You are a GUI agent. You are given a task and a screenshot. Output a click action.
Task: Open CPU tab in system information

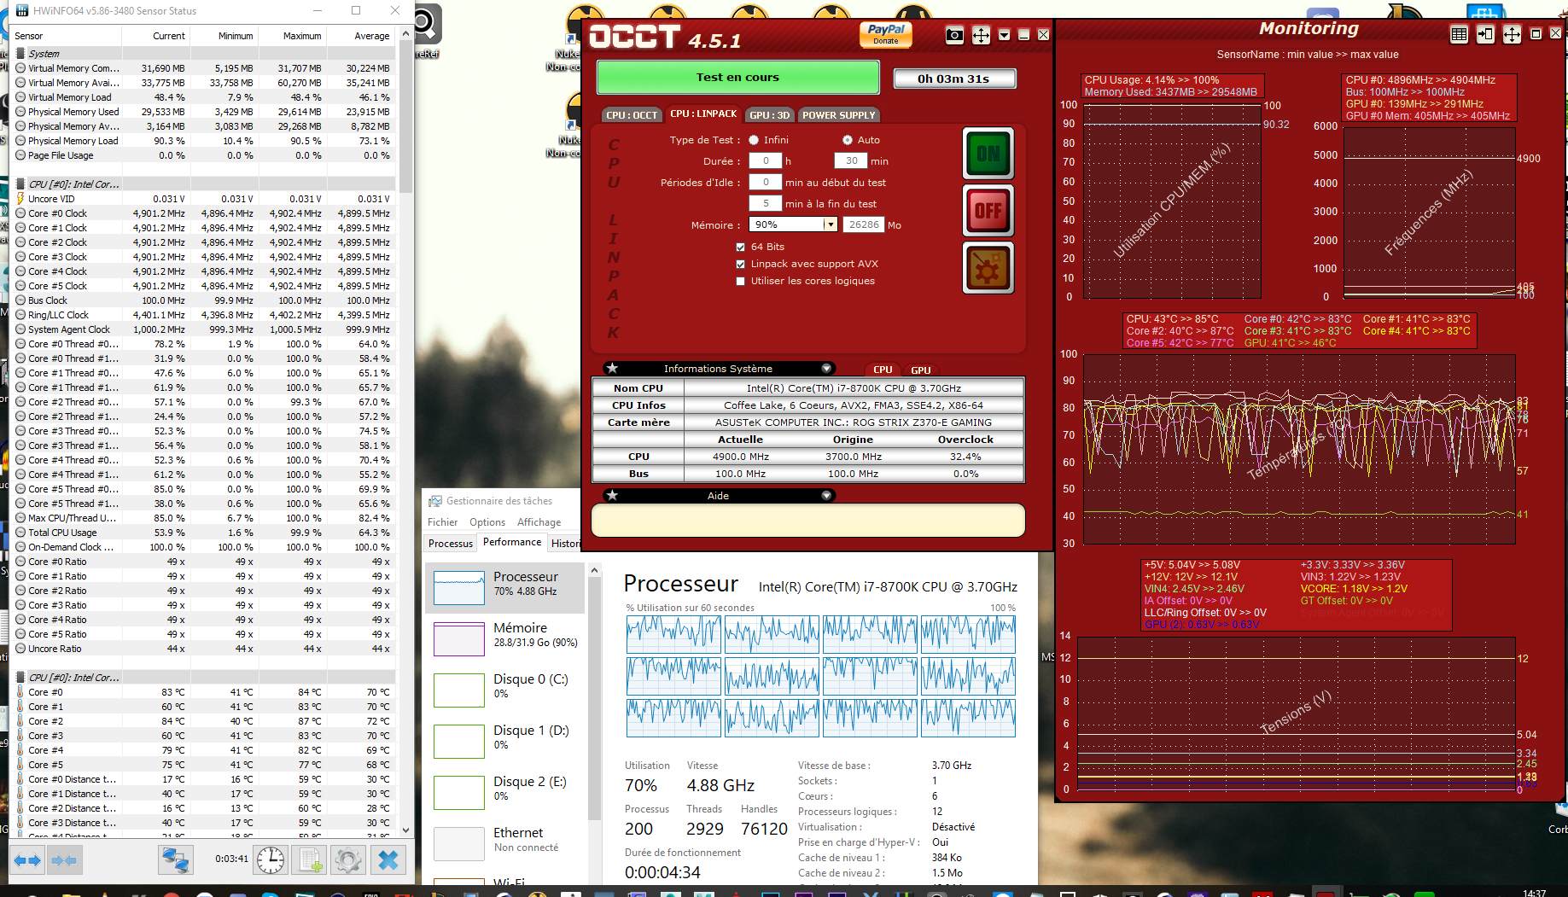[883, 370]
